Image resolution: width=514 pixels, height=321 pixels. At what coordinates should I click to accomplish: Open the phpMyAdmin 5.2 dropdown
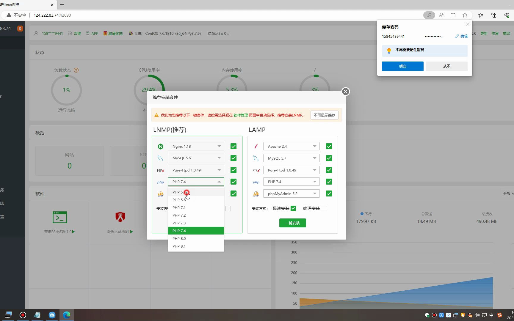291,193
